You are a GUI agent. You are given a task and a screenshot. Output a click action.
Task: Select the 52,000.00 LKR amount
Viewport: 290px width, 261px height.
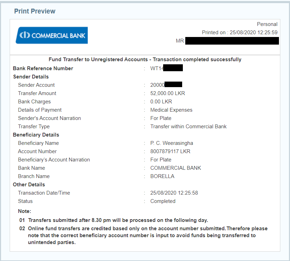pyautogui.click(x=168, y=93)
